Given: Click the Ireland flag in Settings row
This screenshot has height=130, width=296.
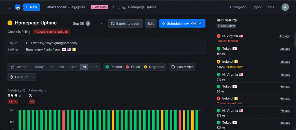Looking at the screenshot, I should pos(74,50).
